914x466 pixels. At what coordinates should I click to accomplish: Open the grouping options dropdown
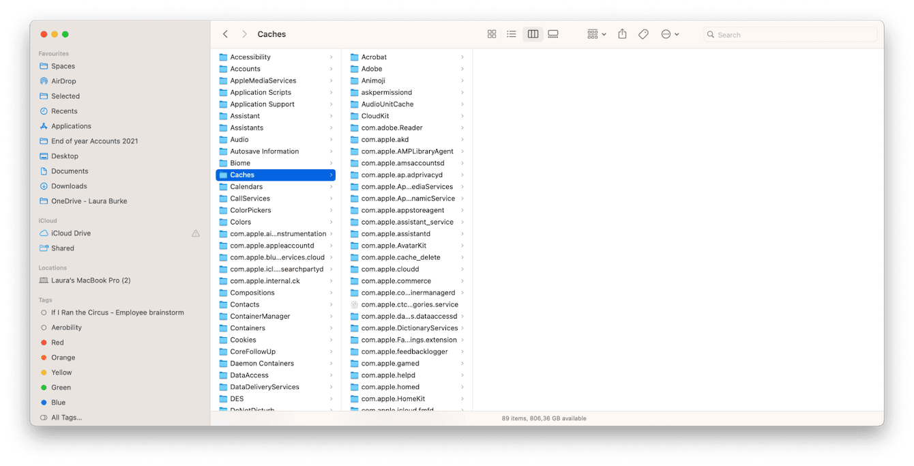[595, 33]
